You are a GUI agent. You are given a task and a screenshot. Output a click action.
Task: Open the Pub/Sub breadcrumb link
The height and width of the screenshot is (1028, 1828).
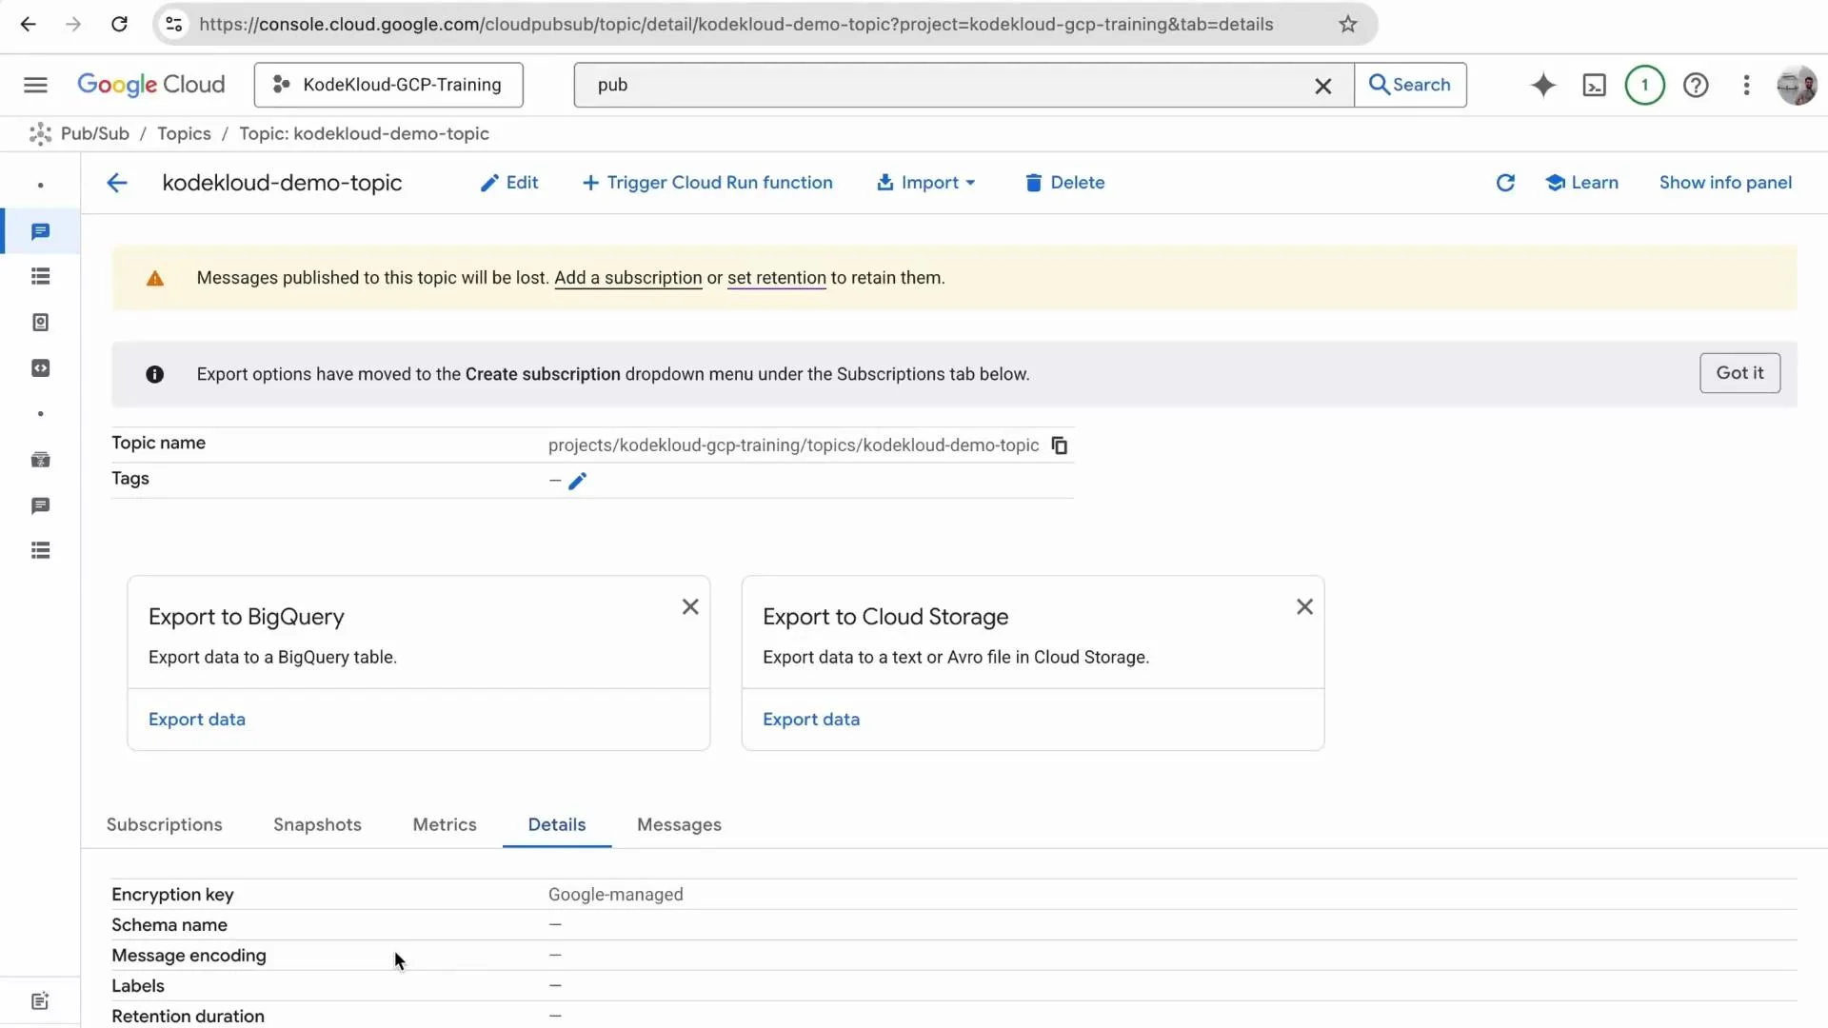(x=94, y=134)
